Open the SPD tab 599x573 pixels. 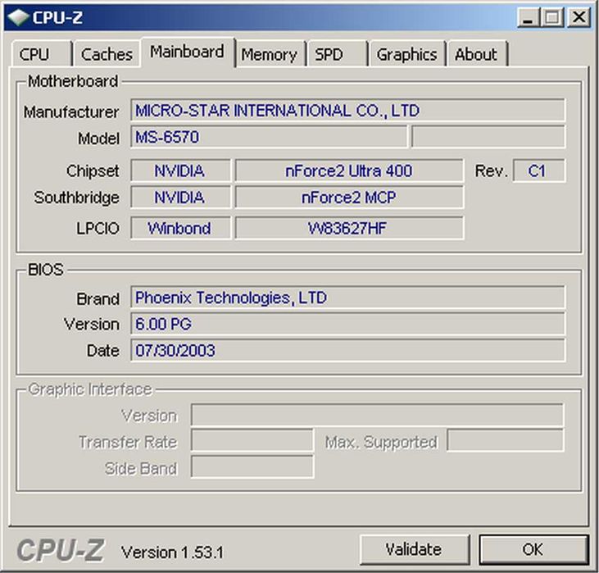tap(337, 54)
